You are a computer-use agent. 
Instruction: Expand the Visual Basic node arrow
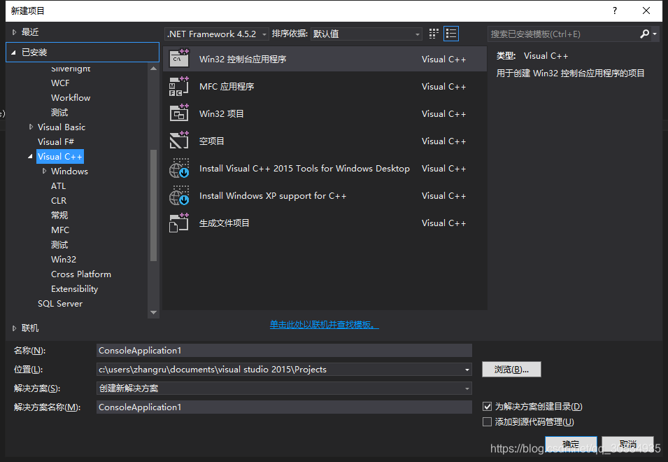31,127
